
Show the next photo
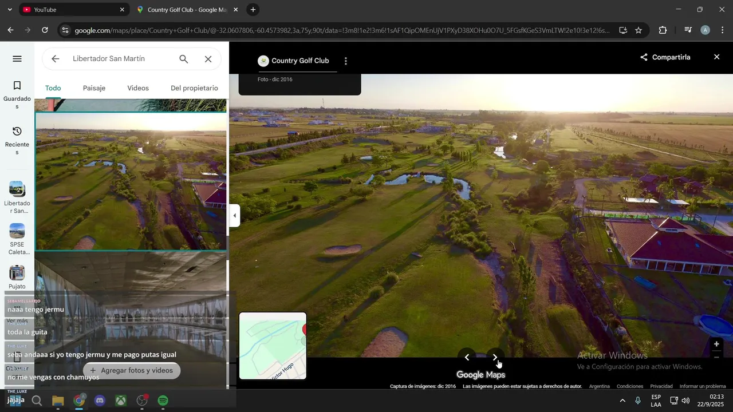495,358
